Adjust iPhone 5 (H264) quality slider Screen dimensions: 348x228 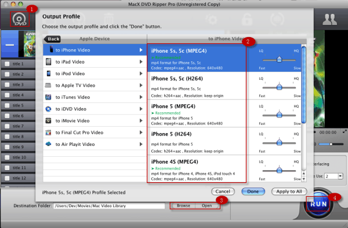point(279,143)
